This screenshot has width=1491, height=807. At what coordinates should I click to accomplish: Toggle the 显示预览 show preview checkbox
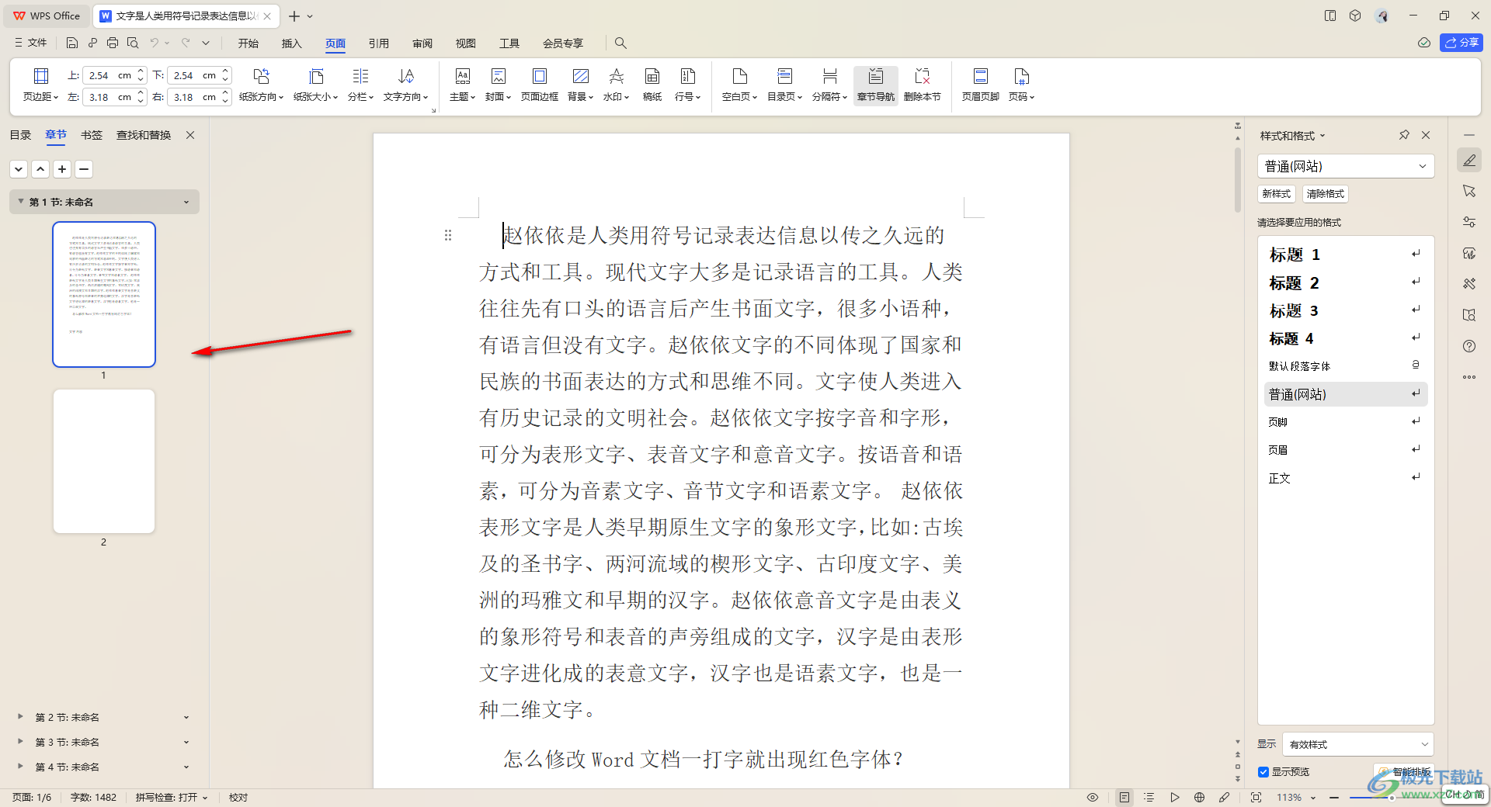pos(1263,771)
